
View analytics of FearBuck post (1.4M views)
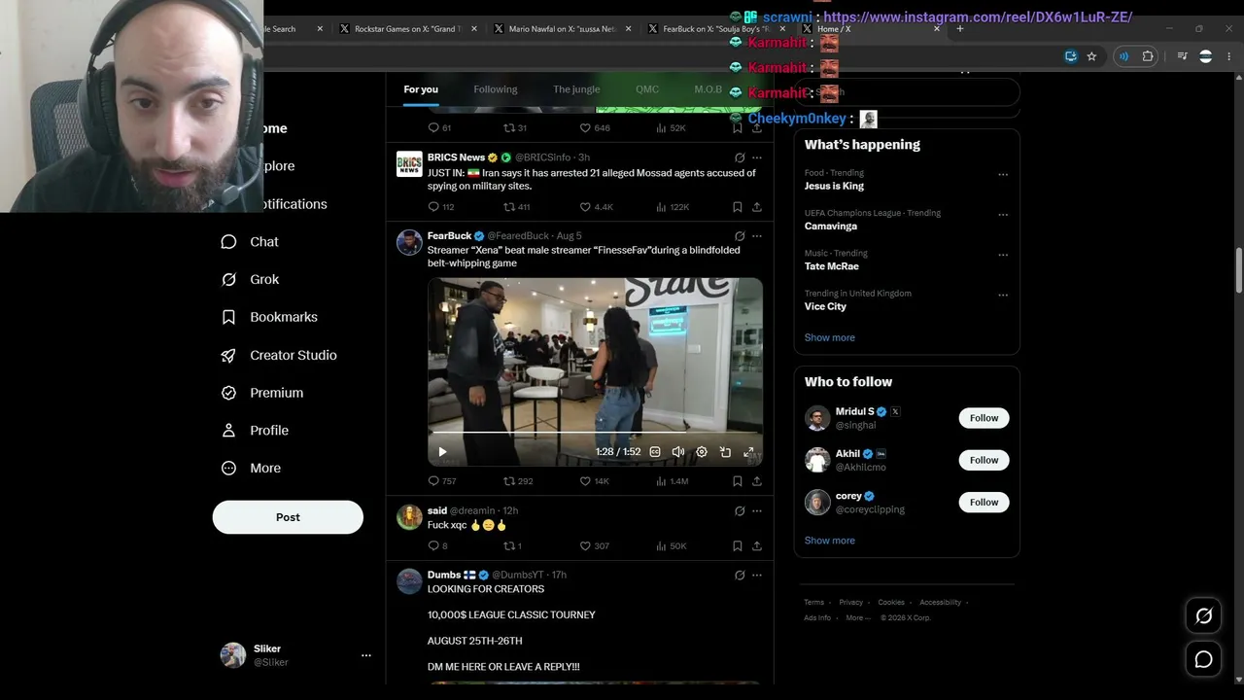(672, 481)
